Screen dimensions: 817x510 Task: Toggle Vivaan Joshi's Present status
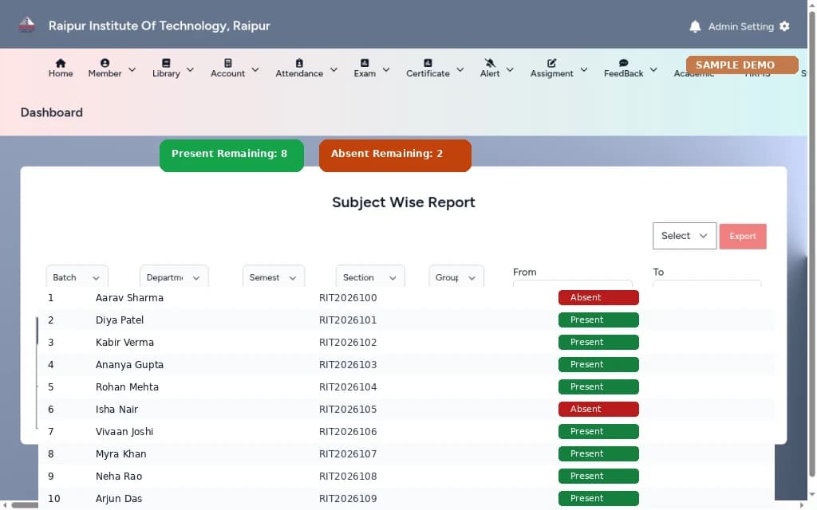tap(598, 432)
